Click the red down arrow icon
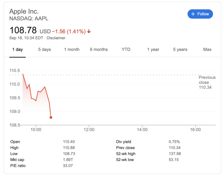 (89, 31)
